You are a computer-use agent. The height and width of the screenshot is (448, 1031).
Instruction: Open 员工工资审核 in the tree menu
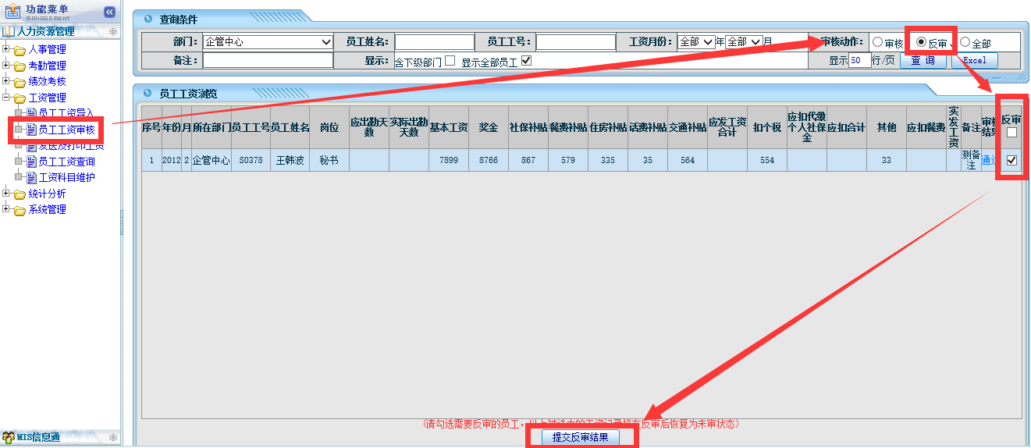pos(66,130)
